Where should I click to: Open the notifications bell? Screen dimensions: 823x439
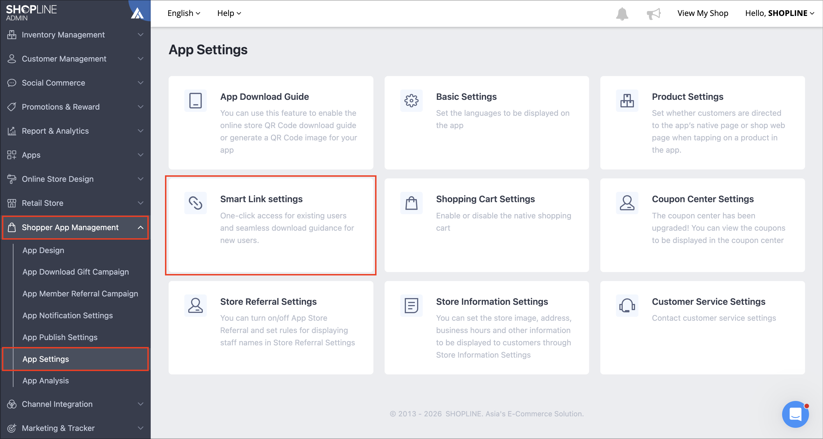[622, 14]
